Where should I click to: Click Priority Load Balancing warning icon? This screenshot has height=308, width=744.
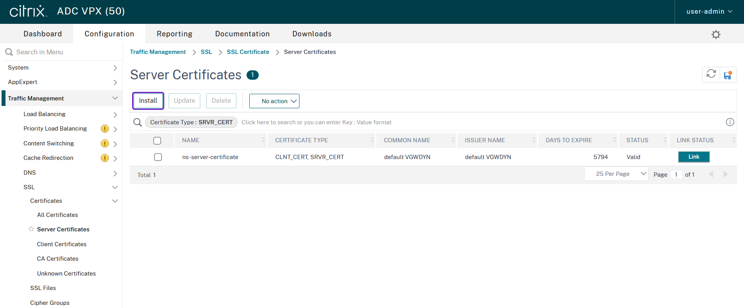105,129
